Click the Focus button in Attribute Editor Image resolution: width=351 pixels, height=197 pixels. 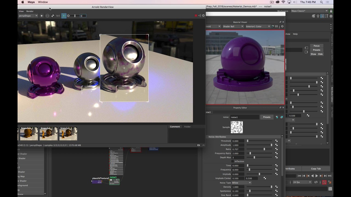[x=317, y=46]
